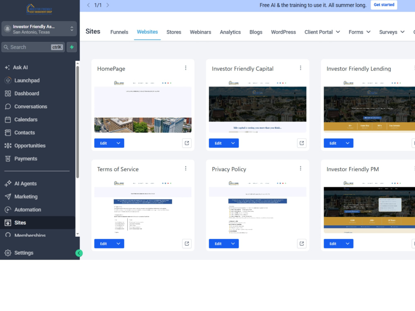
Task: Open Investor Friendly Capital preview thumbnail
Action: tap(258, 106)
